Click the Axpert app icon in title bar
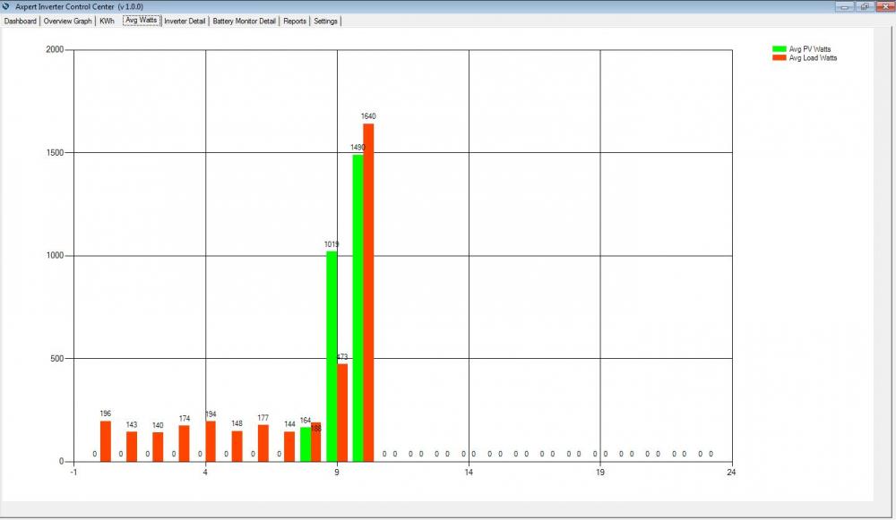This screenshot has height=520, width=896. [x=5, y=6]
